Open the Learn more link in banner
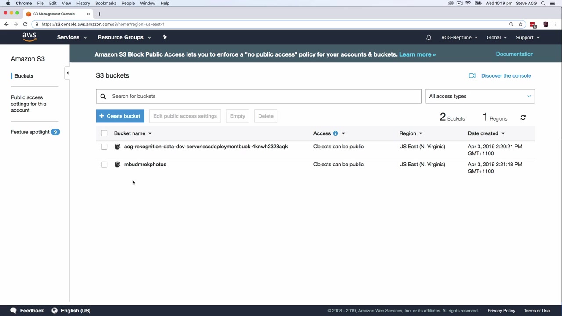562x316 pixels. (x=417, y=54)
